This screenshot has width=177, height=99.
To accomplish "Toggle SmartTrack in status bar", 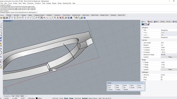I will click(x=78, y=98).
